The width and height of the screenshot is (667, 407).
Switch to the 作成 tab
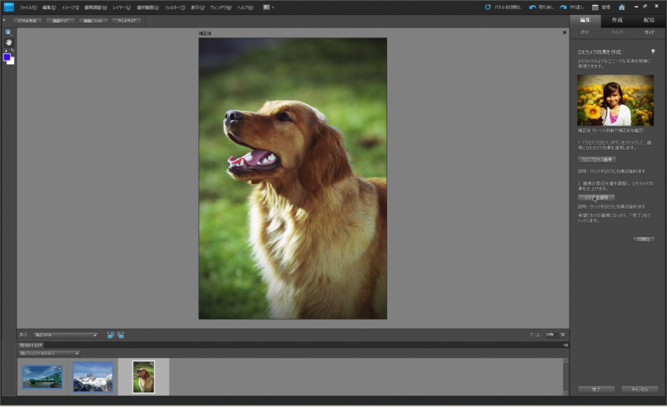618,19
